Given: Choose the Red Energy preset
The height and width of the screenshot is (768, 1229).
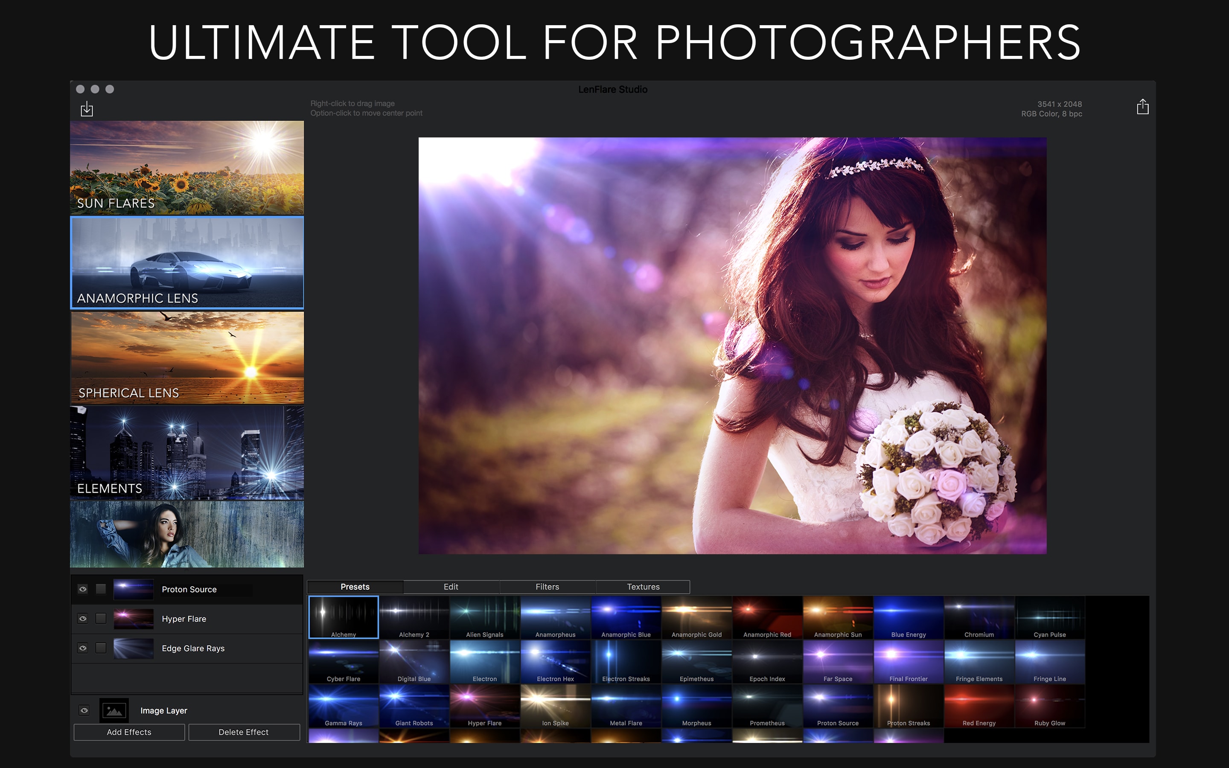Looking at the screenshot, I should coord(979,706).
